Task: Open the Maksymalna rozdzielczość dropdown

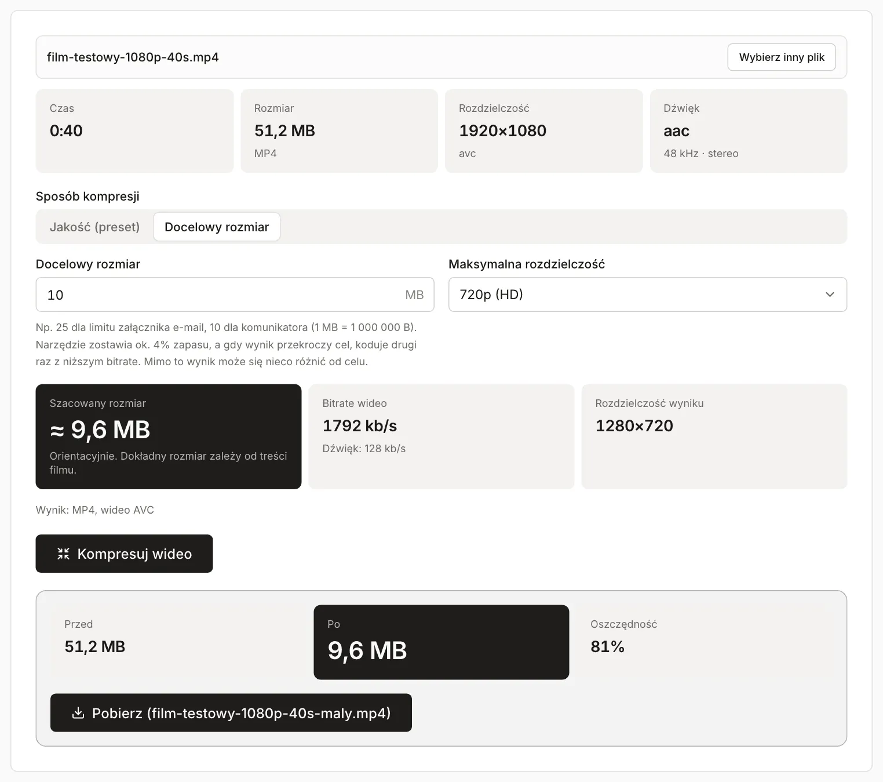Action: tap(647, 294)
